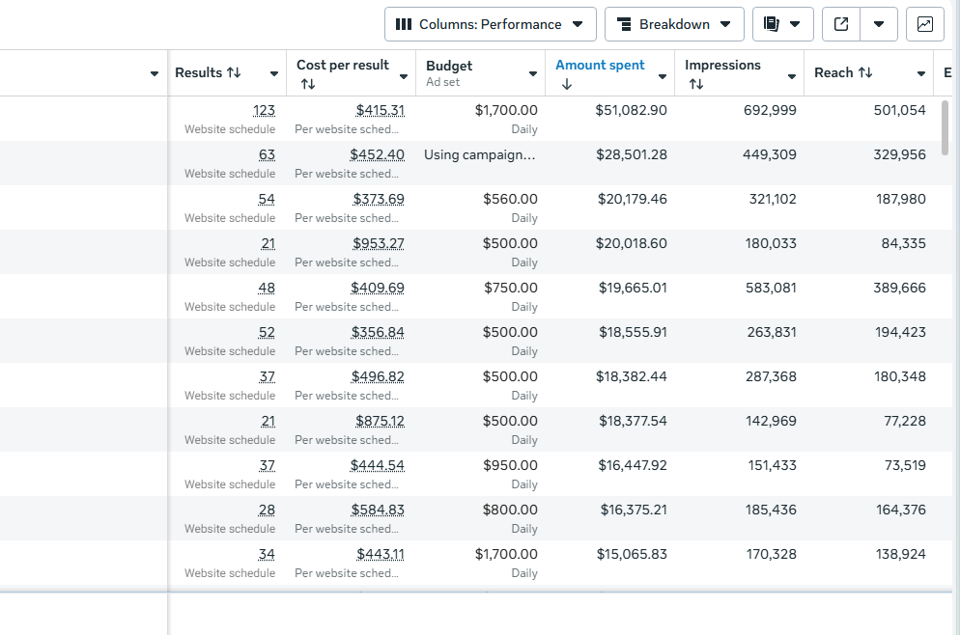Open the reports icon dropdown
Screen dimensions: 960x635
pyautogui.click(x=782, y=24)
